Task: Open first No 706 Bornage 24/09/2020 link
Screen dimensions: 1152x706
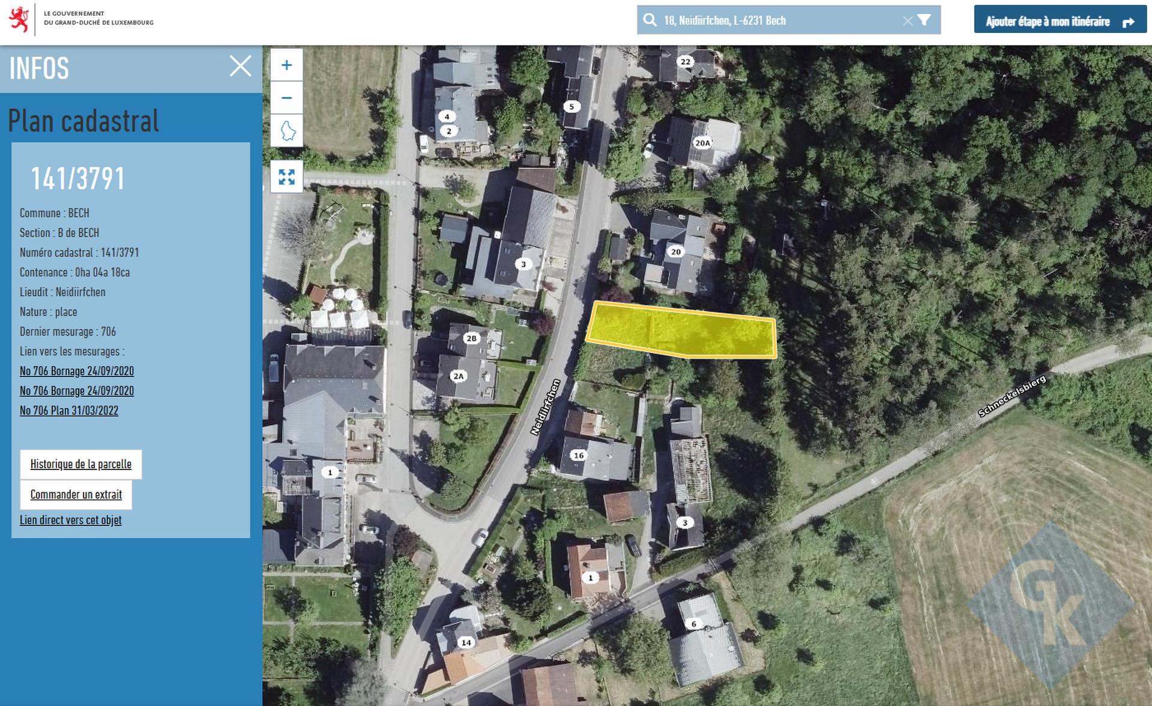Action: [77, 371]
